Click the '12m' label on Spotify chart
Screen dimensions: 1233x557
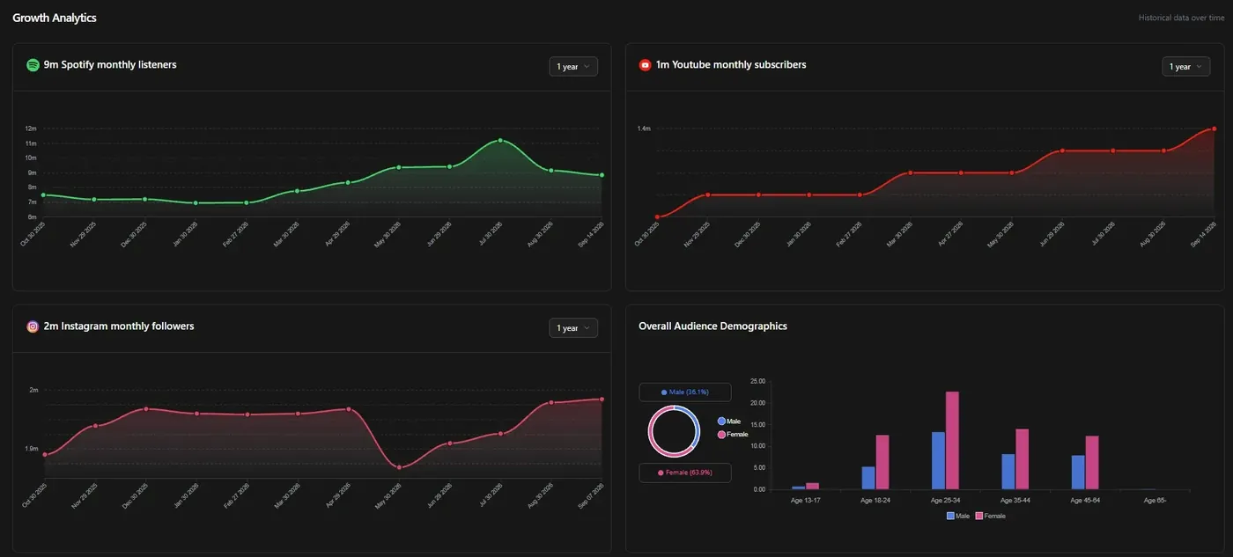point(31,128)
